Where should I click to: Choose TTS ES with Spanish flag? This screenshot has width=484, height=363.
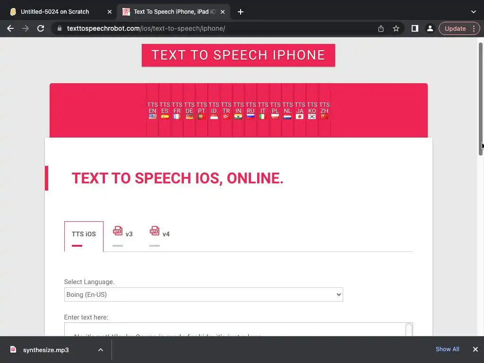coord(165,111)
